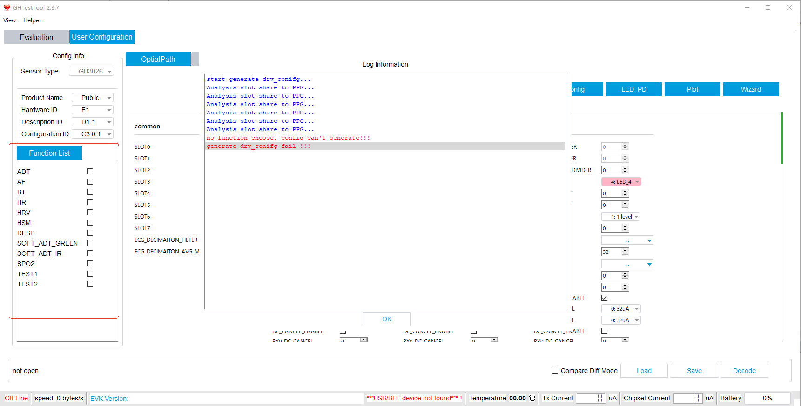The width and height of the screenshot is (801, 406).
Task: Open the Wizard tab
Action: 751,89
